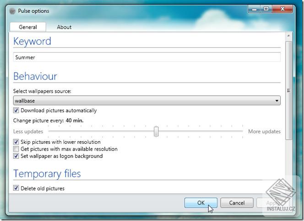Click the scrollbar up arrow
Image resolution: width=304 pixels, height=221 pixels.
288,36
